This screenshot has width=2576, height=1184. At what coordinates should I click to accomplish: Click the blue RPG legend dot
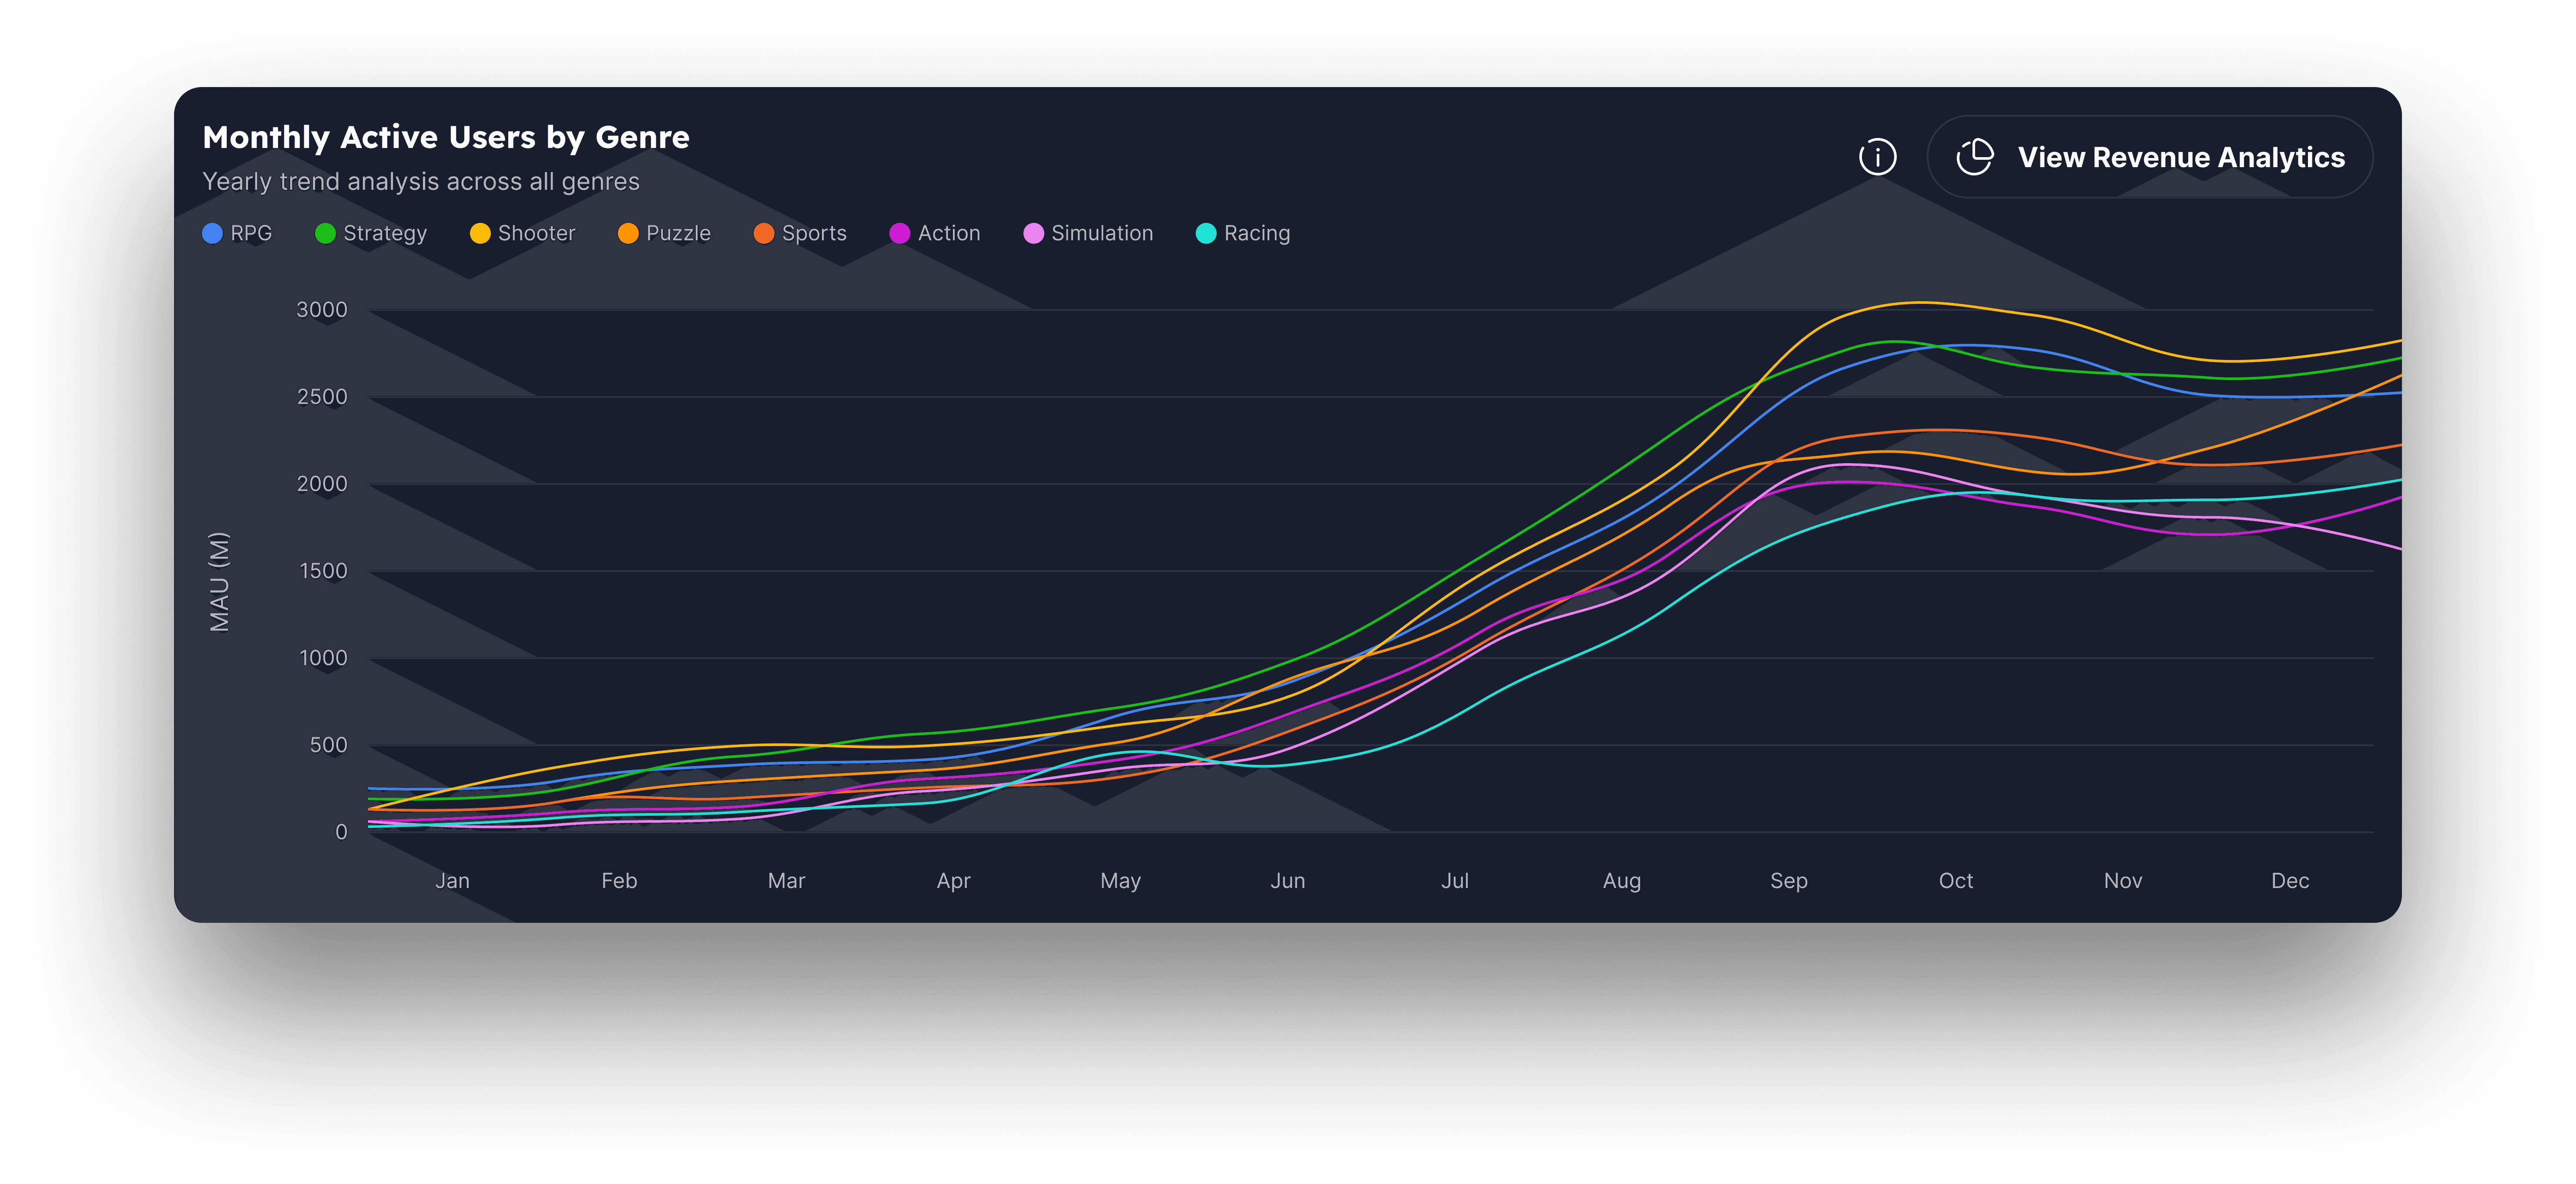click(212, 233)
